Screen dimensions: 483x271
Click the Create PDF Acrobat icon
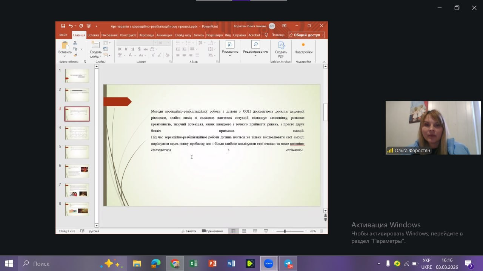point(281,45)
